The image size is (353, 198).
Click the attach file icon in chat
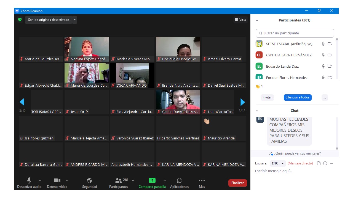[x=319, y=163]
